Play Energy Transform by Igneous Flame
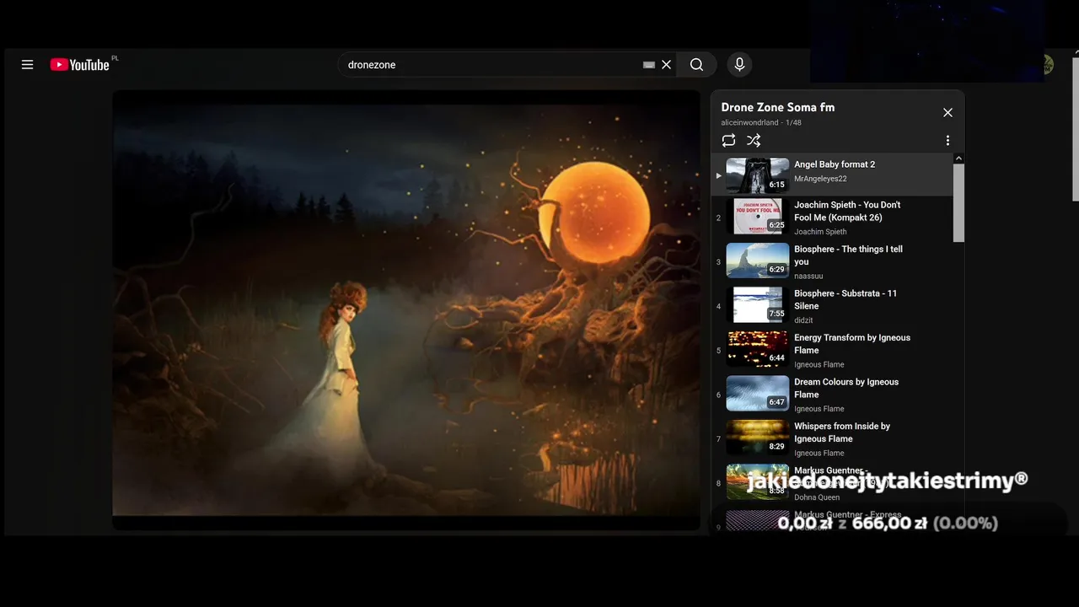Screen dimensions: 1079x607 852,344
